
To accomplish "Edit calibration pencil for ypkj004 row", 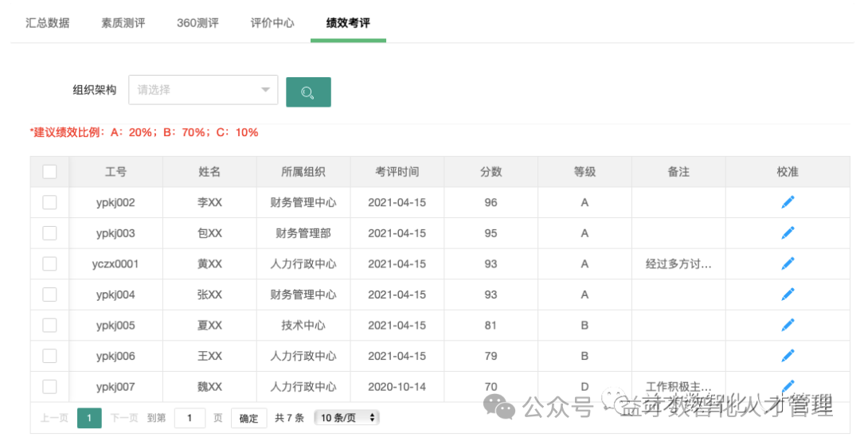I will coord(788,295).
